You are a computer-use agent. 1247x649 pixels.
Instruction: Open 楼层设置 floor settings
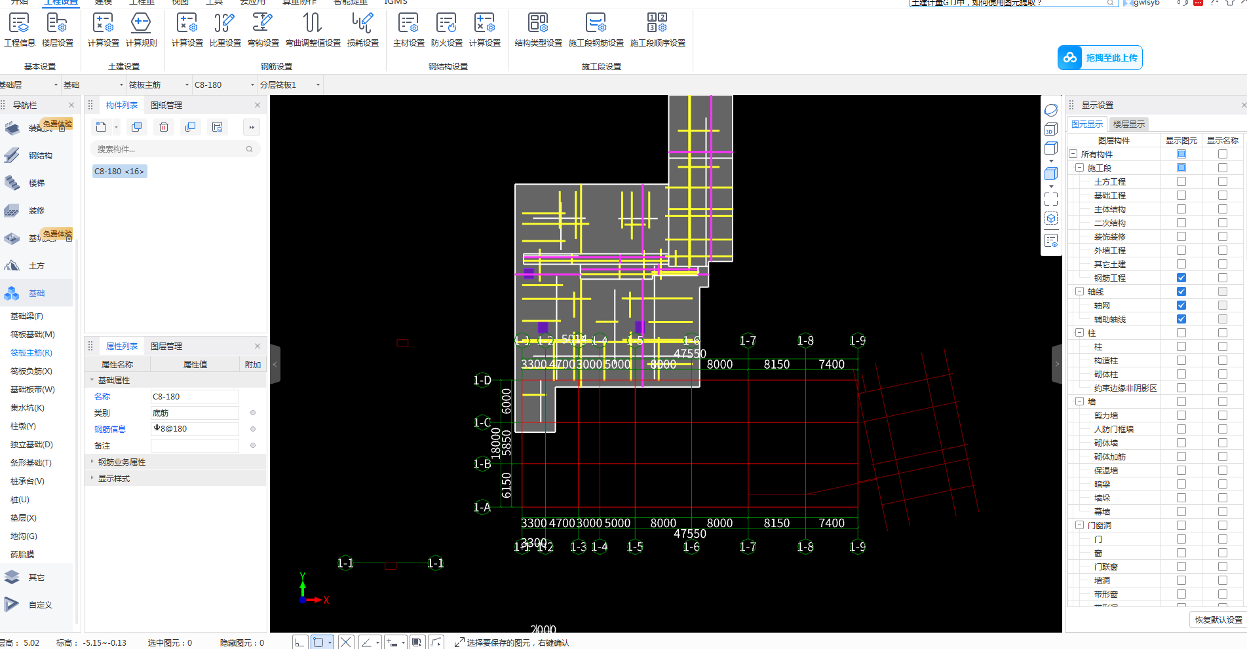[58, 29]
